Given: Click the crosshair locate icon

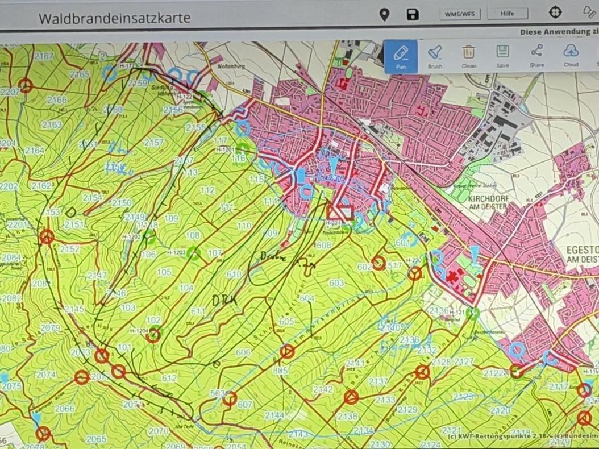Looking at the screenshot, I should pos(555,13).
